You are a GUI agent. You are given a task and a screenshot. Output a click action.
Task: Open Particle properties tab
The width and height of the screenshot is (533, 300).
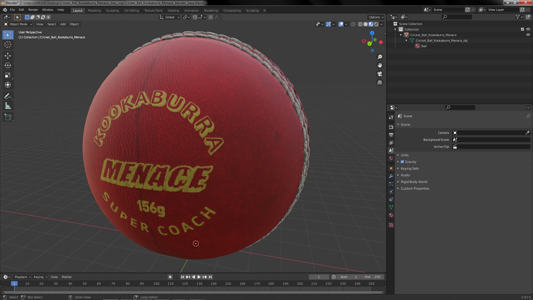[x=391, y=184]
